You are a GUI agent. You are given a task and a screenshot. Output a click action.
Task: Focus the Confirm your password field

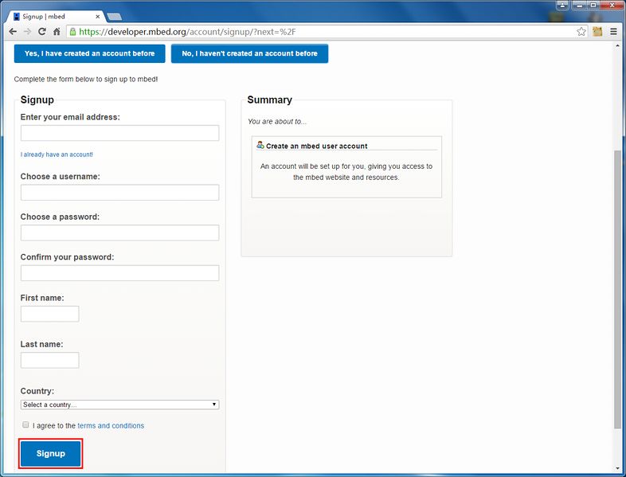pyautogui.click(x=119, y=273)
